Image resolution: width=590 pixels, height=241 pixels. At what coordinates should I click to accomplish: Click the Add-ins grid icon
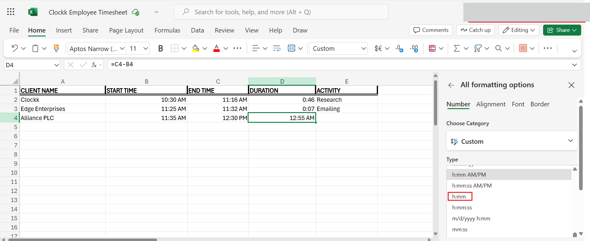pyautogui.click(x=523, y=48)
